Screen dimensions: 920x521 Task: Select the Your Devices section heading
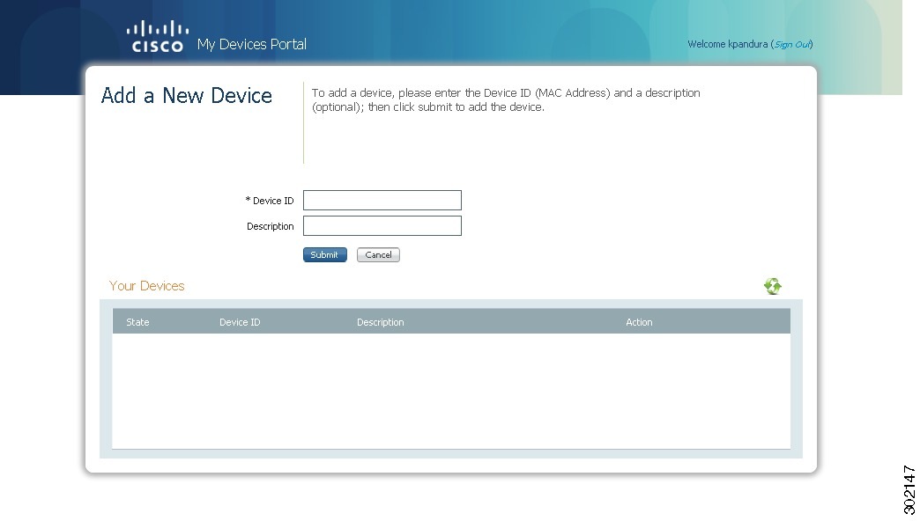point(146,285)
